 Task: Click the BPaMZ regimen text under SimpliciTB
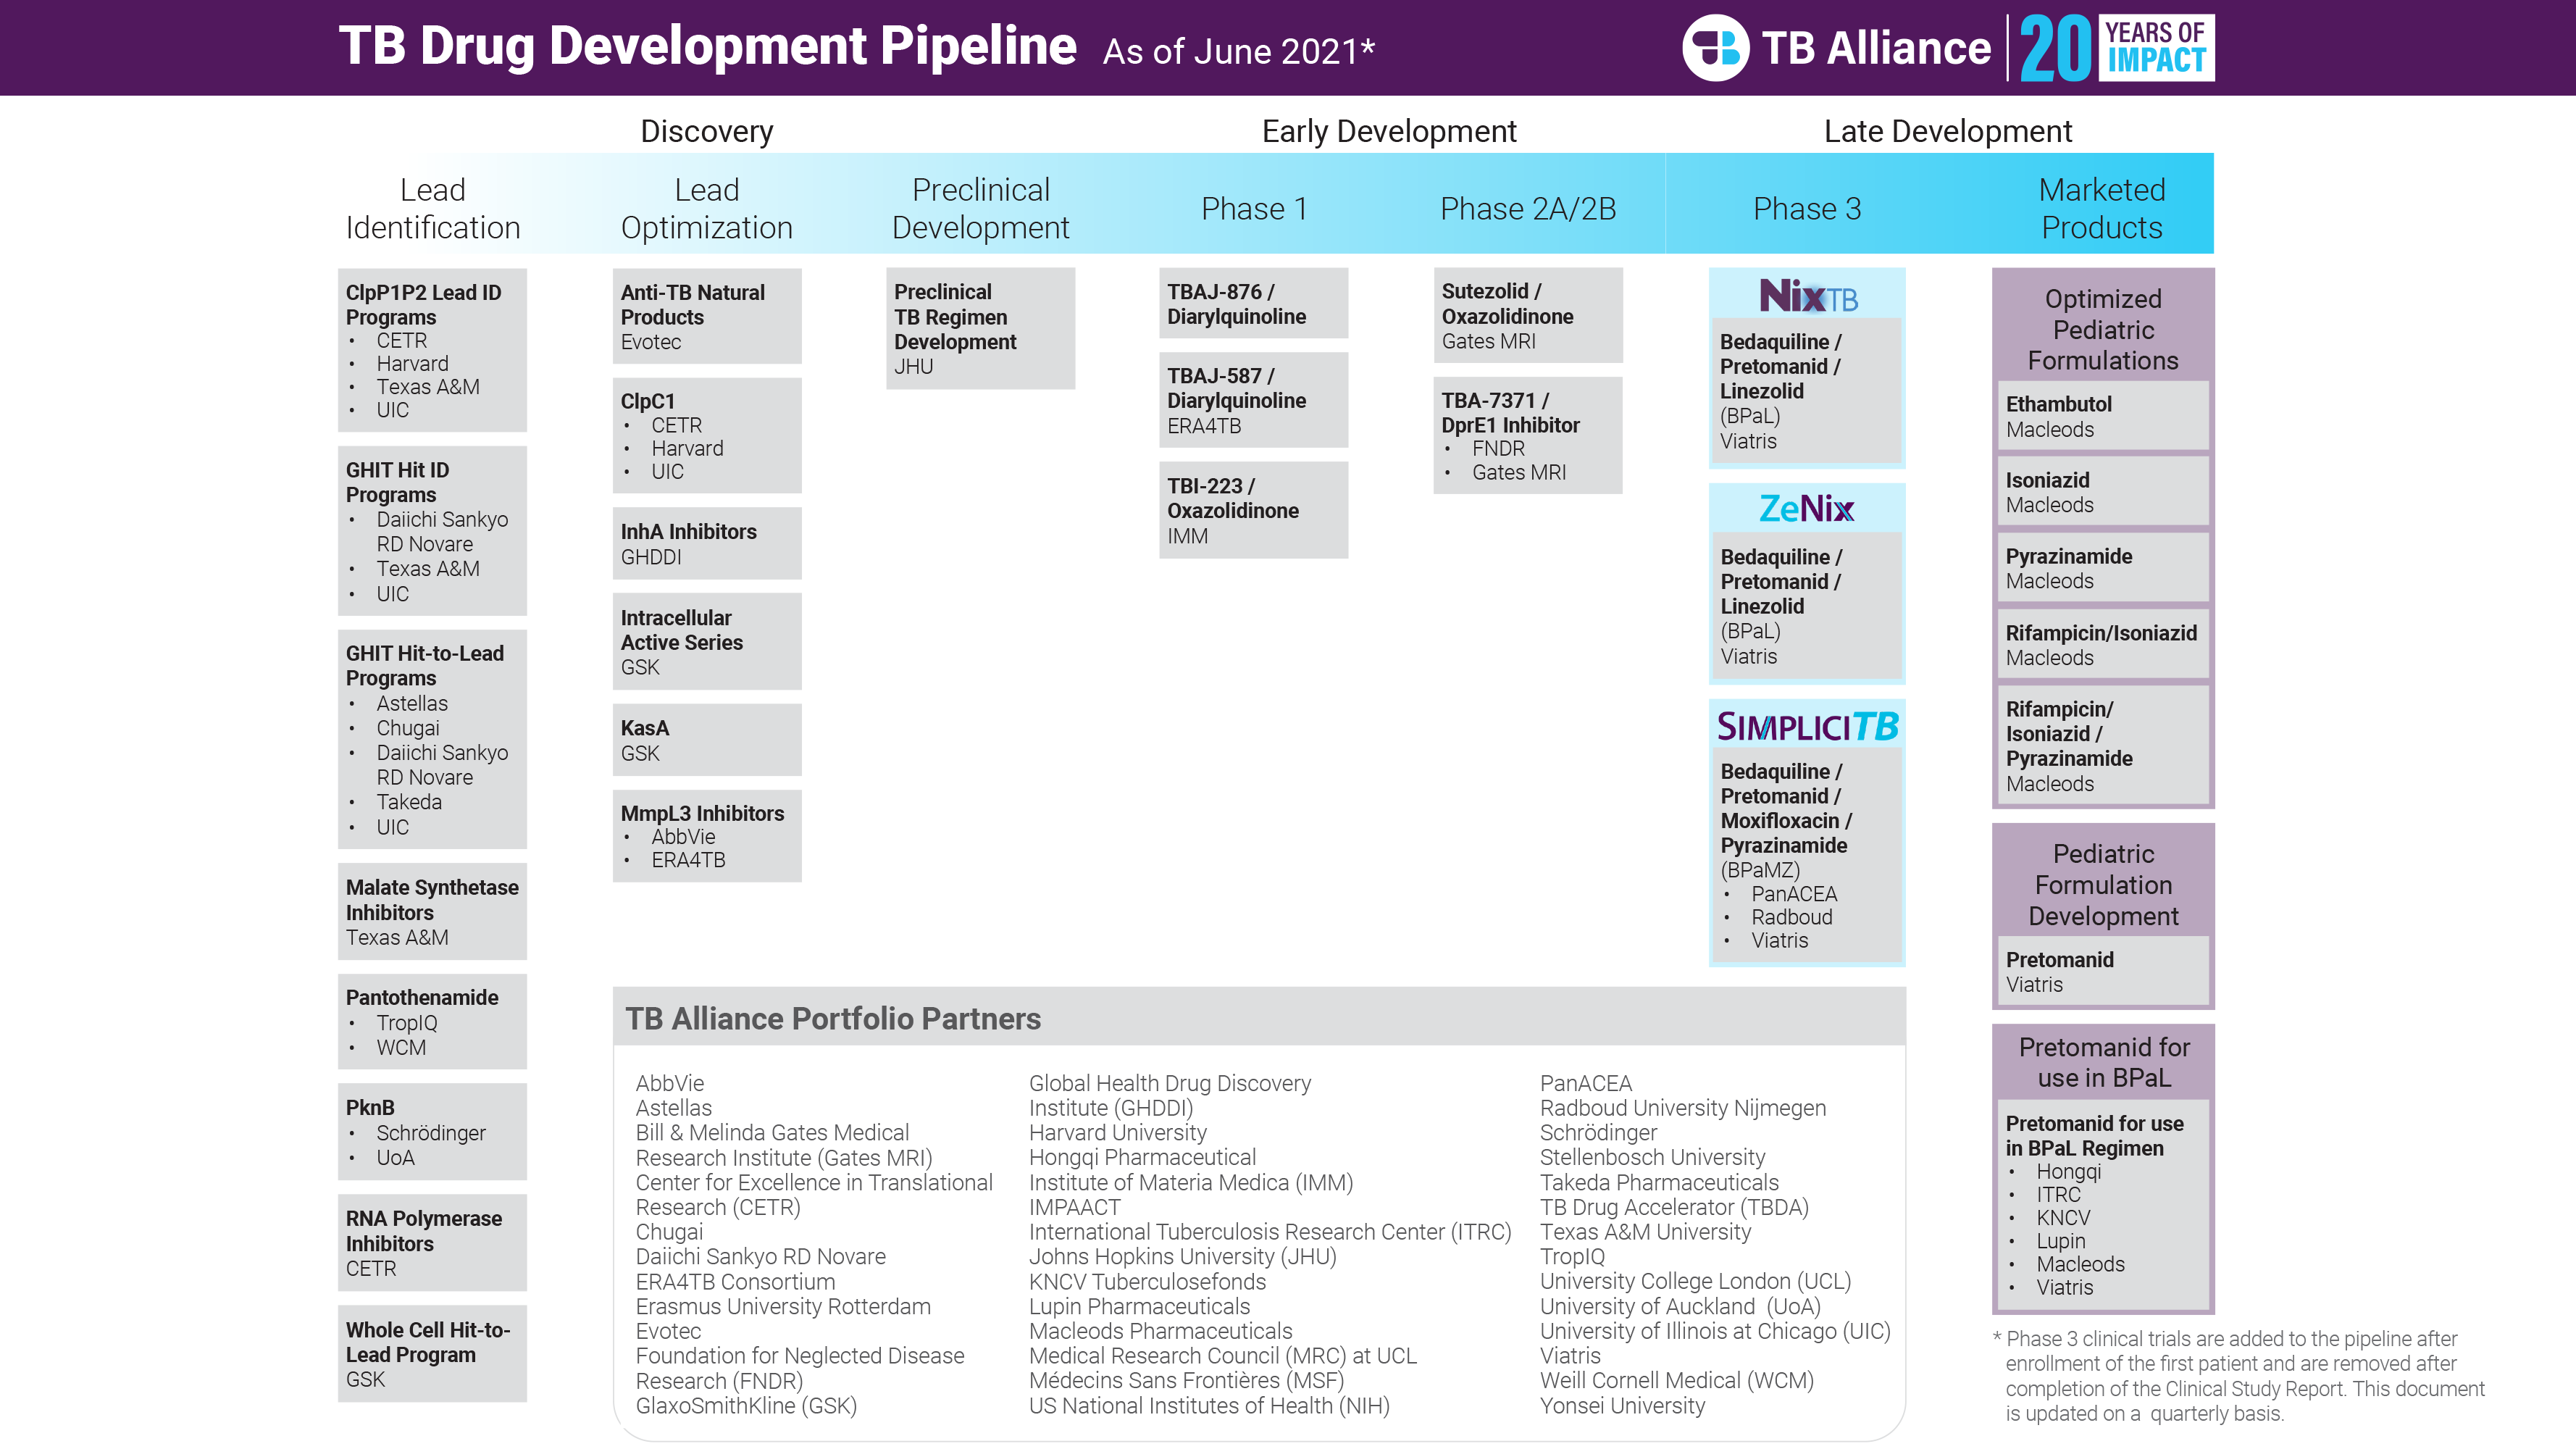click(1760, 870)
